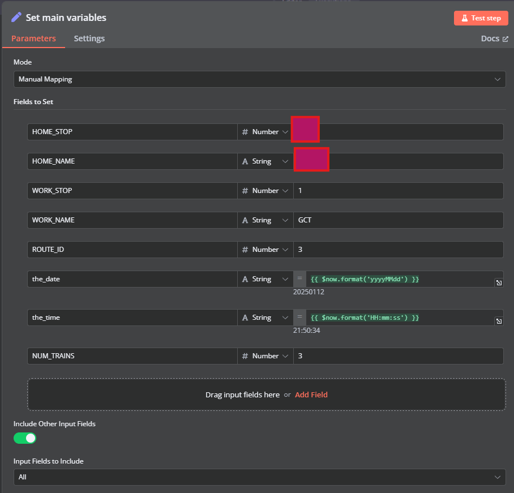514x493 pixels.
Task: Click the equals icon on the_time expression
Action: pyautogui.click(x=299, y=317)
